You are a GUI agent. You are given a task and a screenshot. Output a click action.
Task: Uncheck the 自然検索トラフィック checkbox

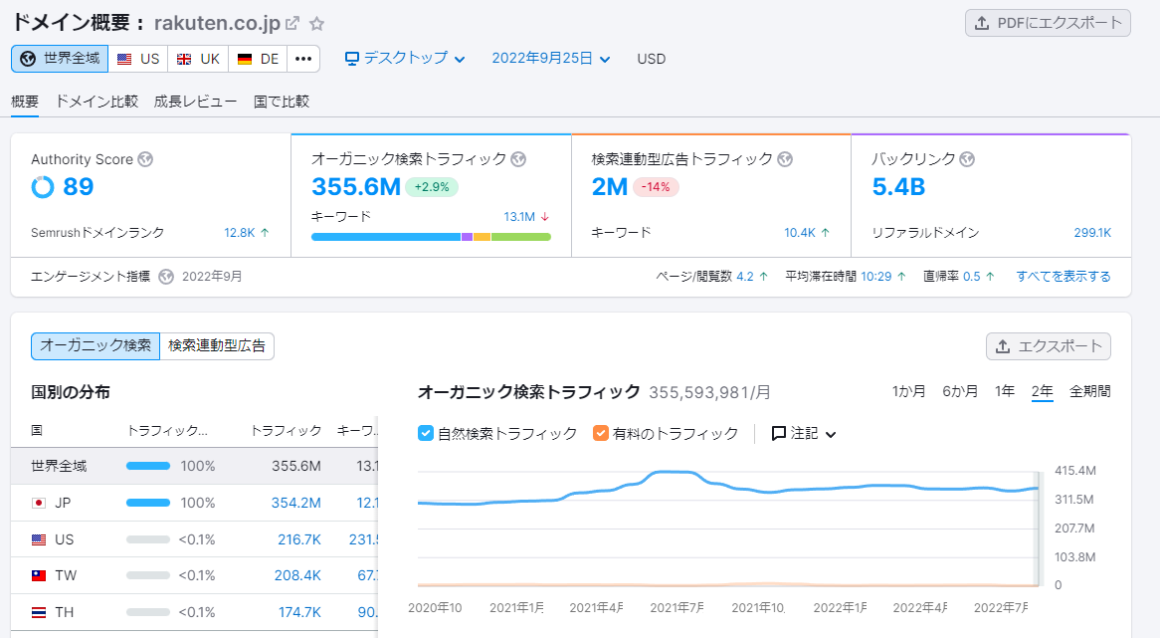coord(426,433)
